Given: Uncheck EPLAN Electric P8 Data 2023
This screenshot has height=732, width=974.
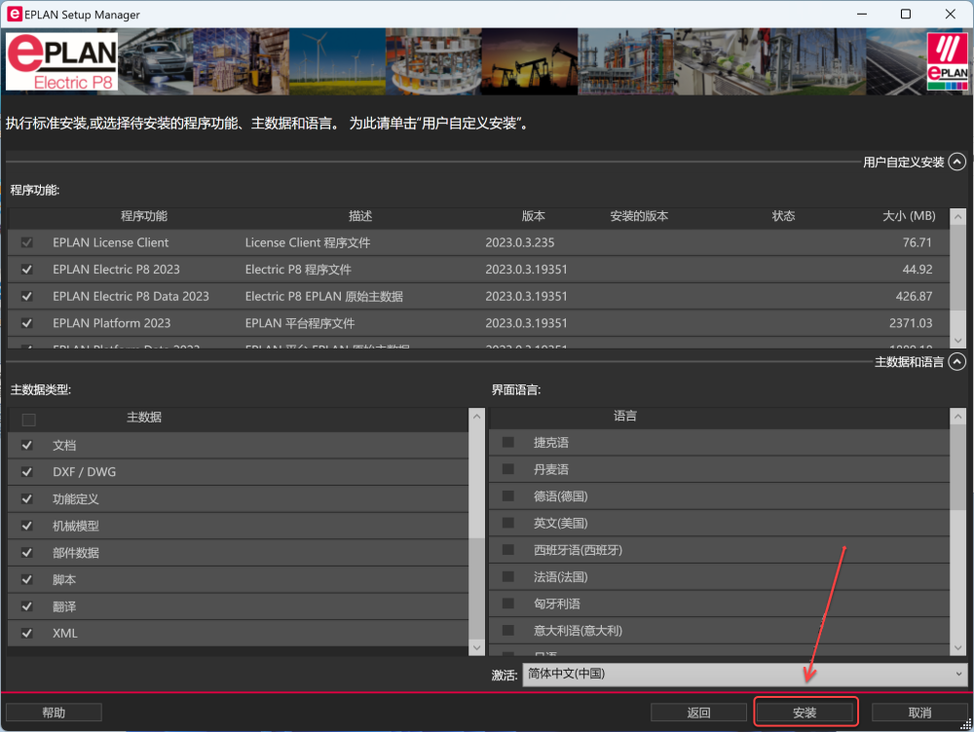Looking at the screenshot, I should tap(26, 296).
